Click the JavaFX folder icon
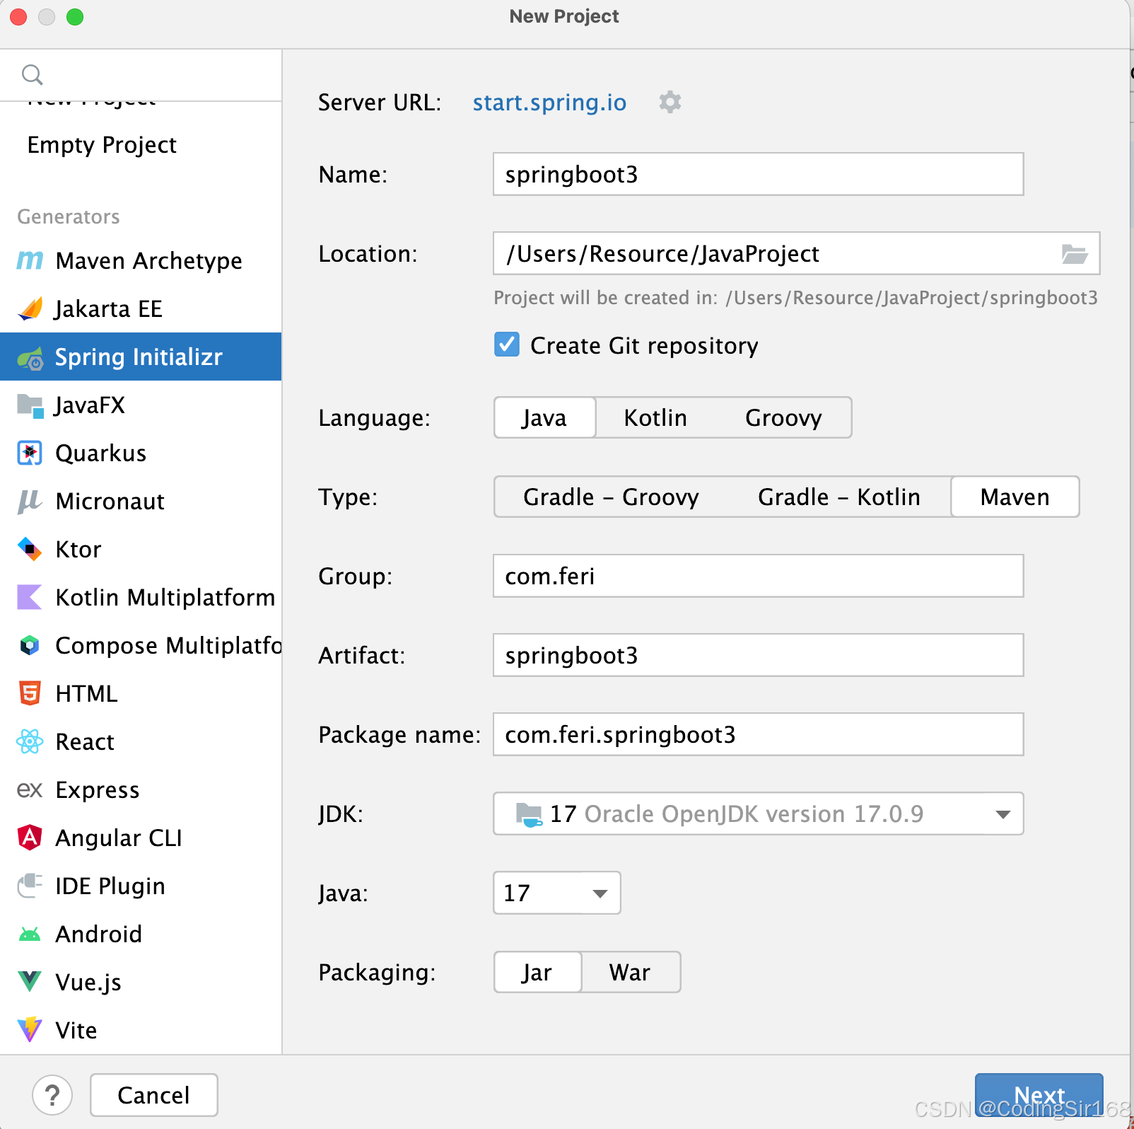 (30, 405)
